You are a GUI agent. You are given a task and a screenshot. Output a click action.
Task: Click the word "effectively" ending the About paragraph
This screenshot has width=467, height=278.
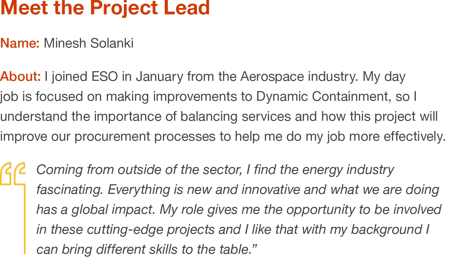coord(414,136)
